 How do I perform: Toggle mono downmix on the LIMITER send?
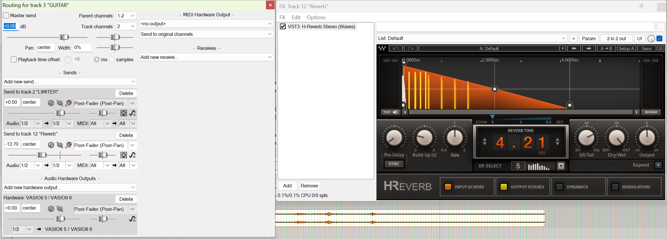[x=69, y=103]
